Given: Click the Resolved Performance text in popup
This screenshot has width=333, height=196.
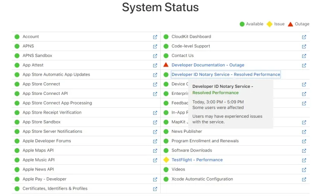Looking at the screenshot, I should coord(215,93).
